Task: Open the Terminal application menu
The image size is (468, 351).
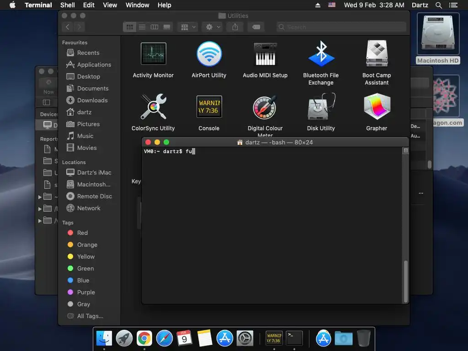Action: point(38,5)
